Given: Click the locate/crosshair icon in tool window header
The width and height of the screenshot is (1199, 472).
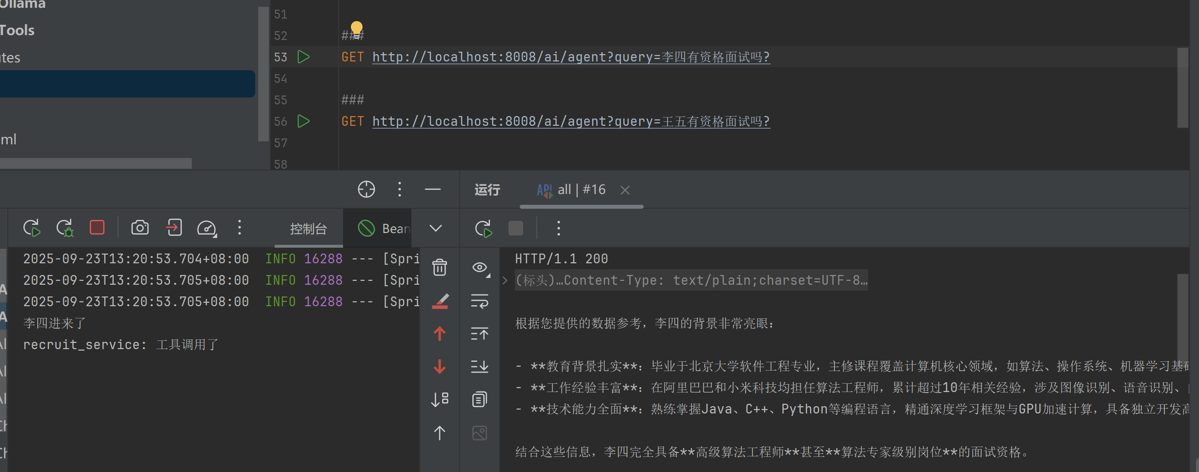Looking at the screenshot, I should (x=366, y=189).
